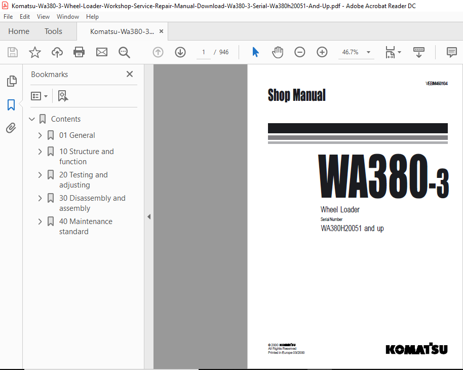Switch to the Tools tab
This screenshot has height=370, width=463.
pyautogui.click(x=53, y=31)
